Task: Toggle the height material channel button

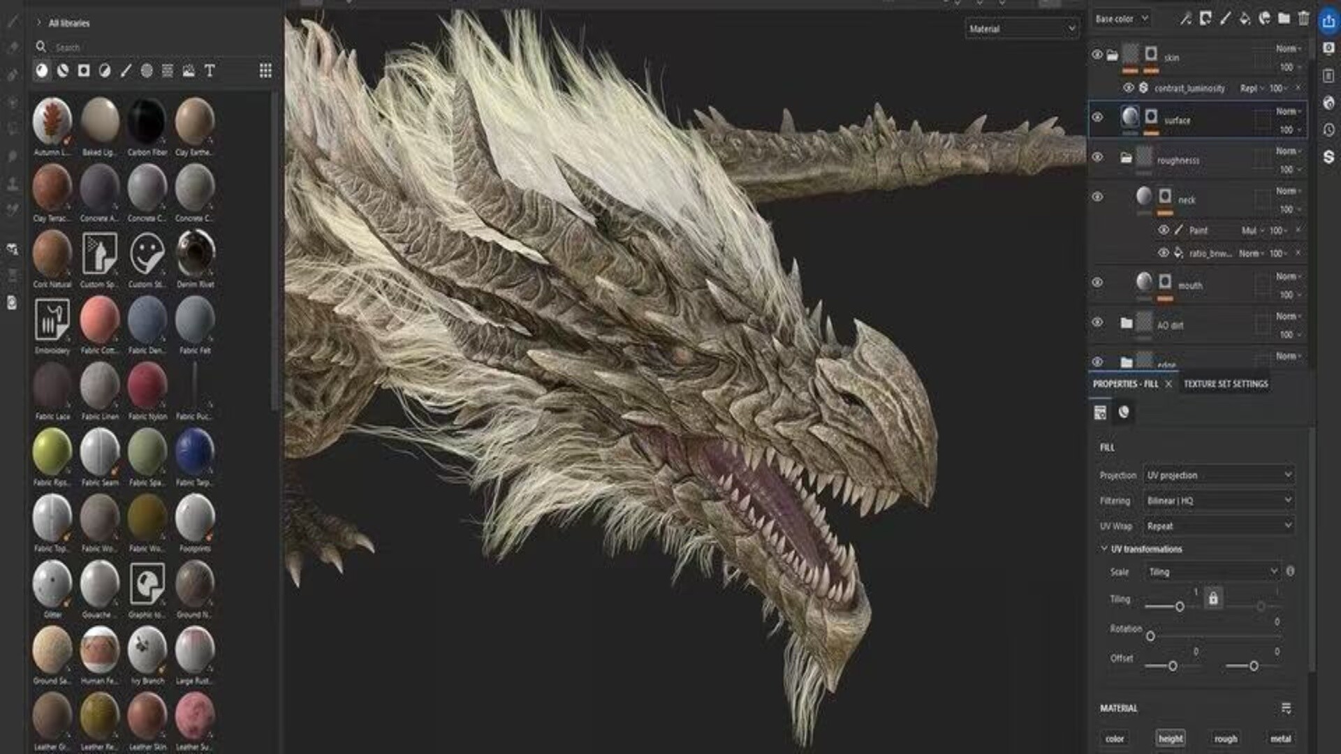Action: (1171, 739)
